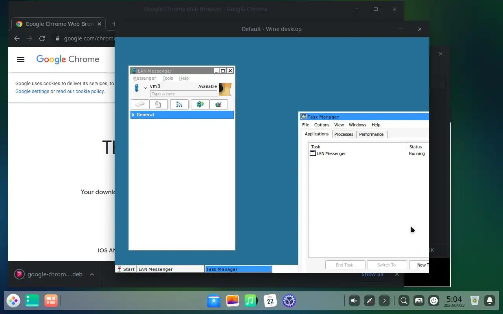Click the End Task button
This screenshot has width=503, height=314.
345,265
